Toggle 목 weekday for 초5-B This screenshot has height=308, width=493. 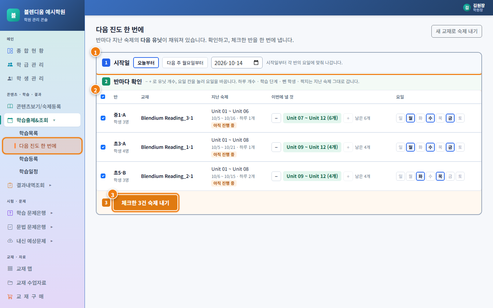(x=440, y=176)
